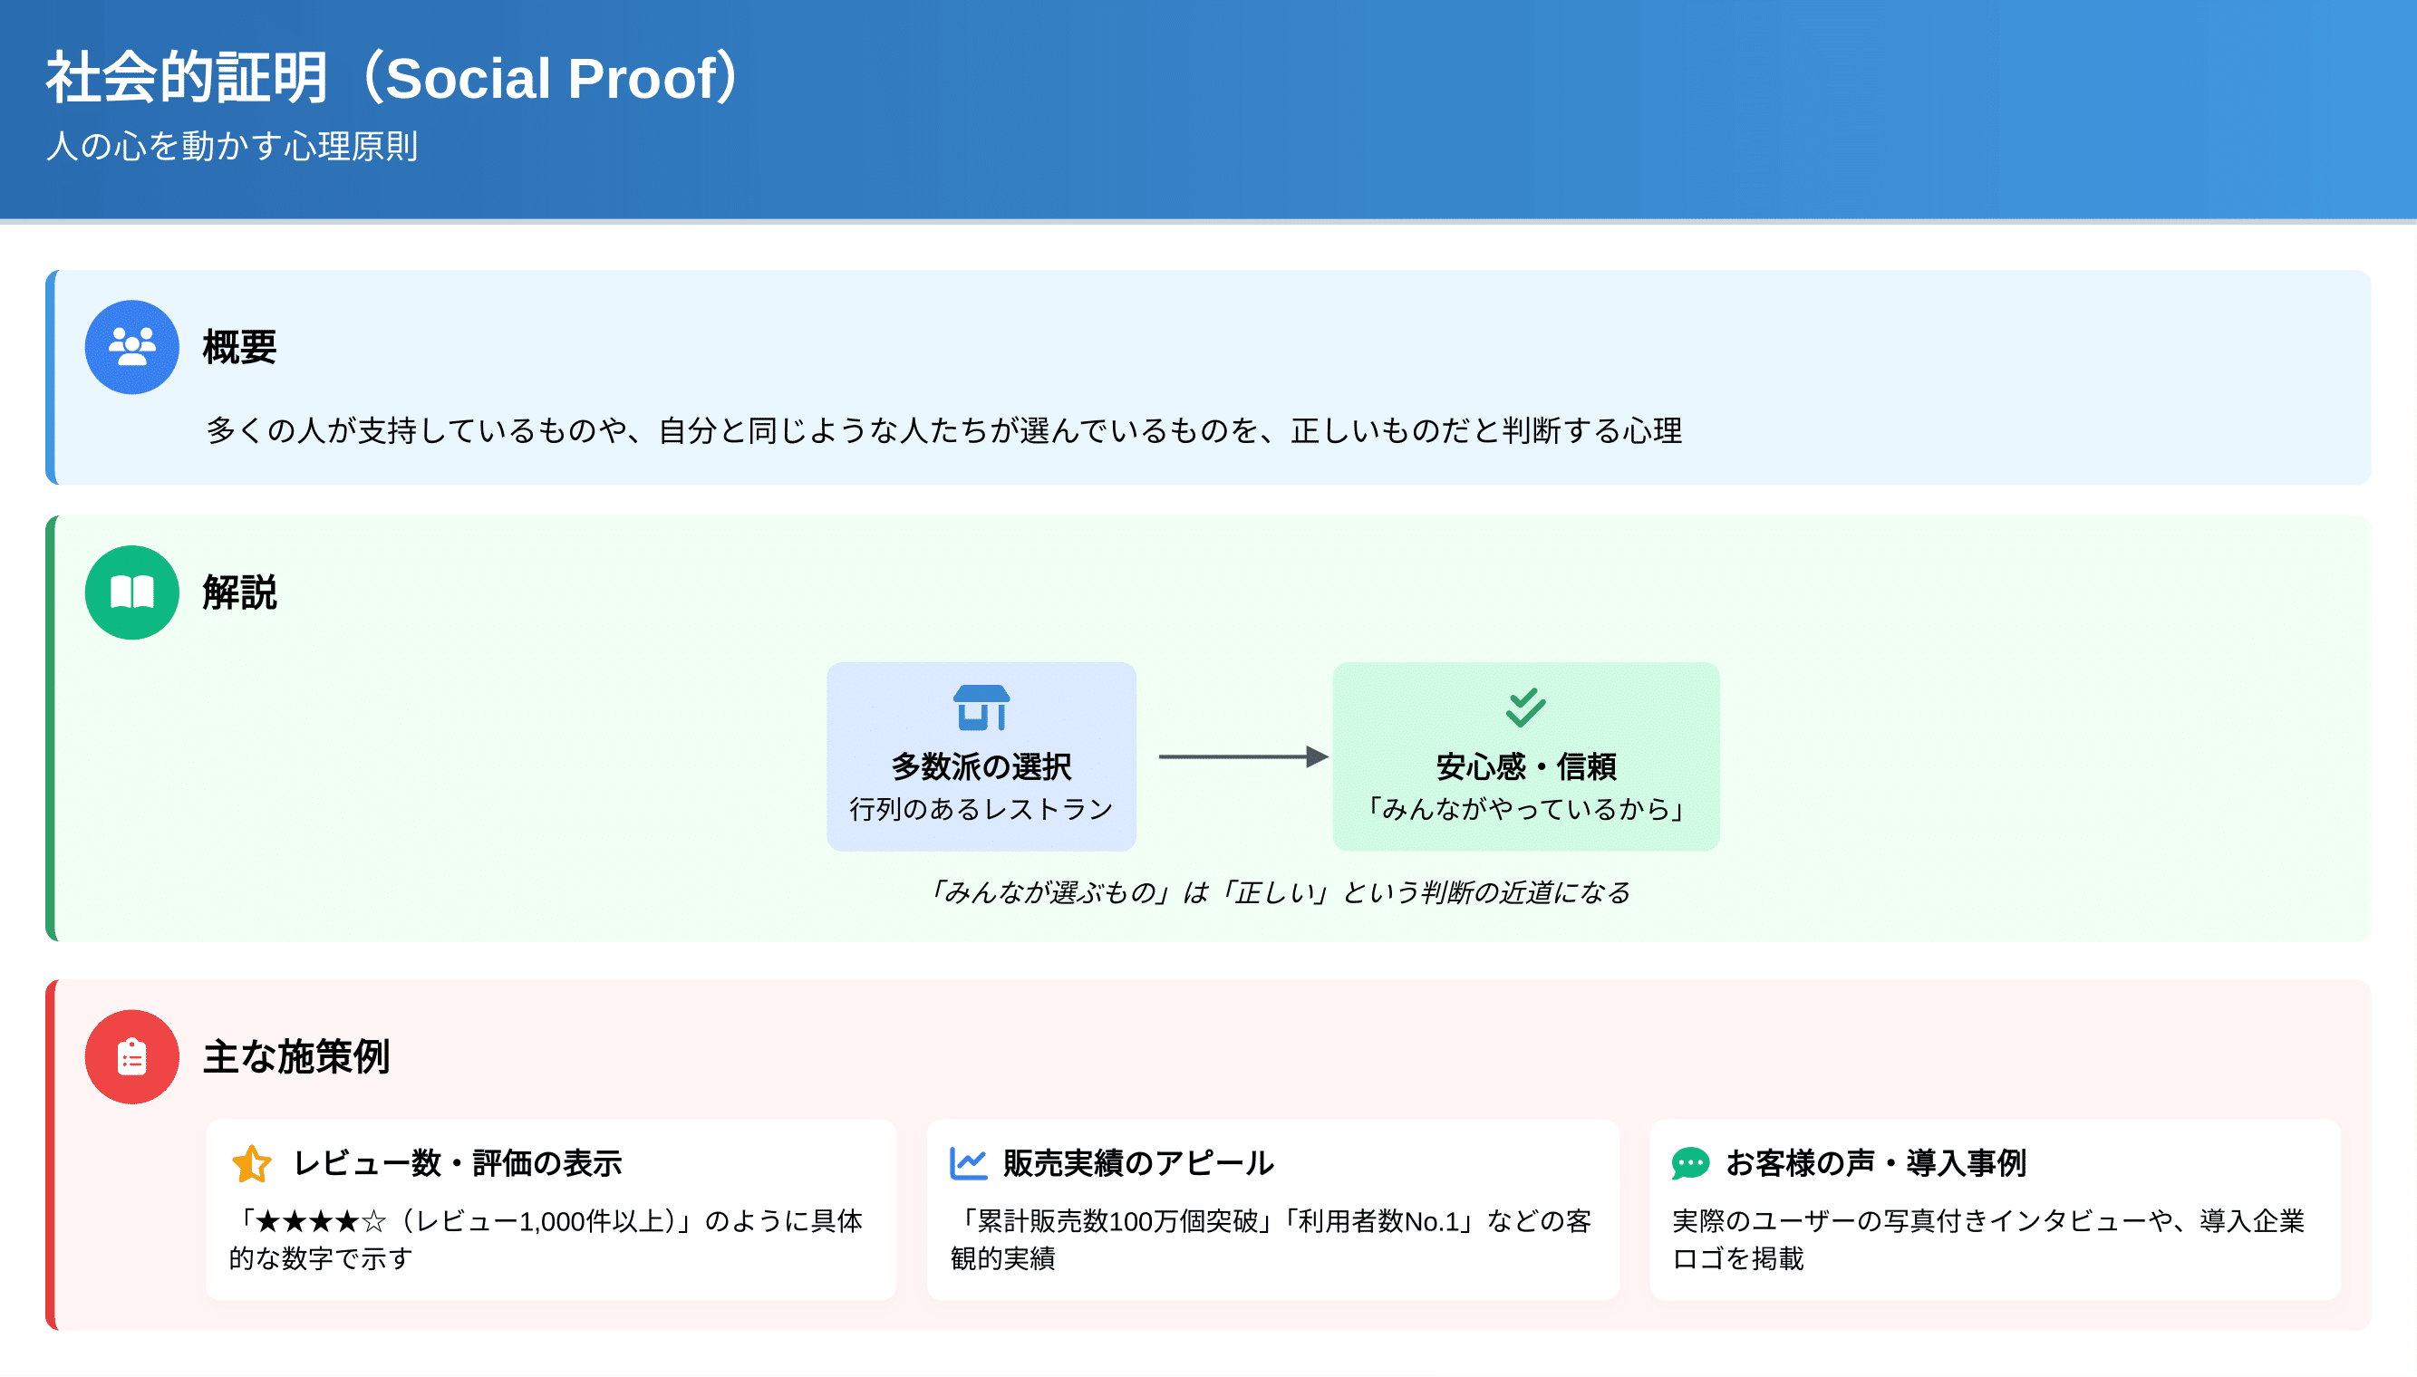Click the overview sentence starting 多くの人が支持している
Image resolution: width=2417 pixels, height=1377 pixels.
tap(944, 431)
